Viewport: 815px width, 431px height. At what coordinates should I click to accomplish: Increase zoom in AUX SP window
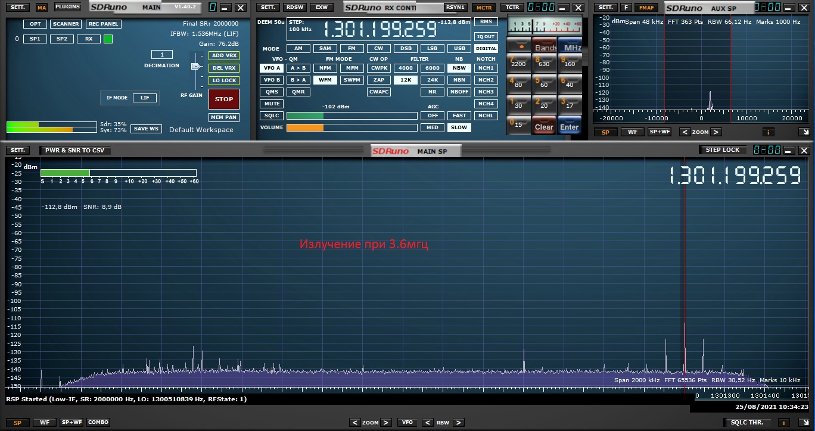pyautogui.click(x=716, y=132)
